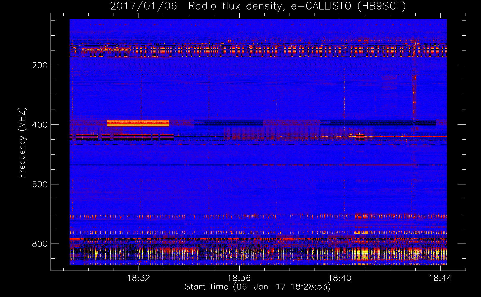The width and height of the screenshot is (481, 297).
Task: Click the 600 frequency tick label
Action: coord(40,184)
